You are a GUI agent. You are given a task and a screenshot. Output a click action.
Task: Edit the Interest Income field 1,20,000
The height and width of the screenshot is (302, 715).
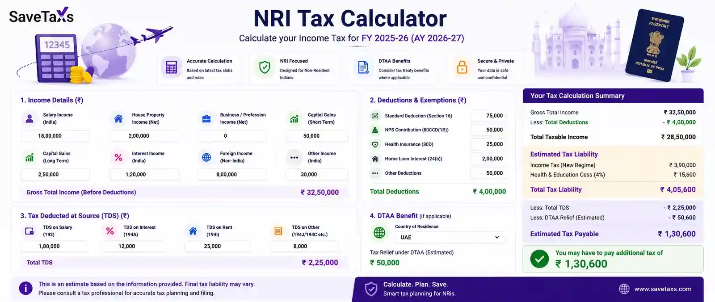coord(144,175)
